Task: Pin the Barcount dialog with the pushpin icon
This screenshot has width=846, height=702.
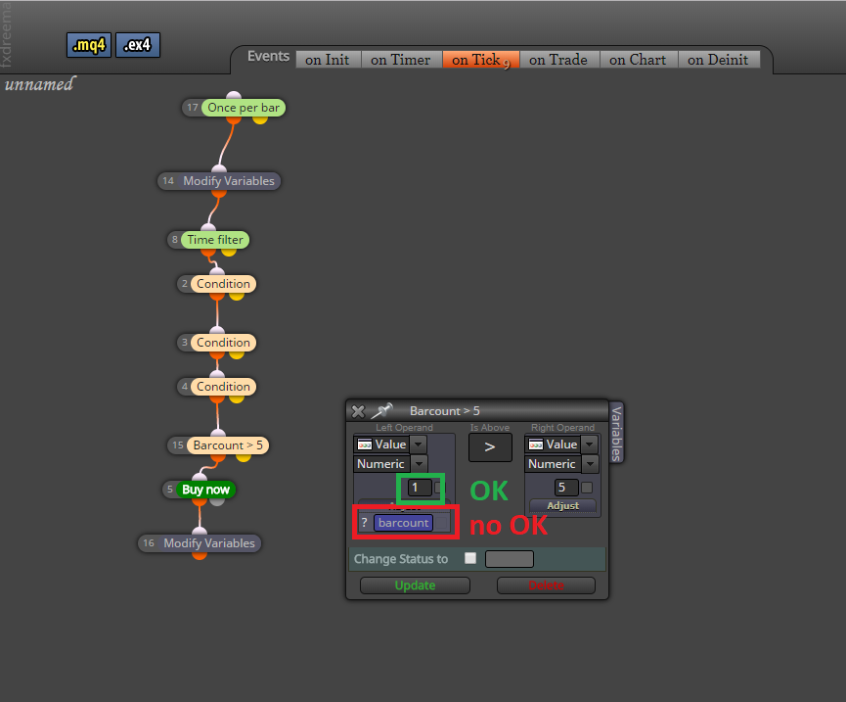Action: click(x=382, y=411)
